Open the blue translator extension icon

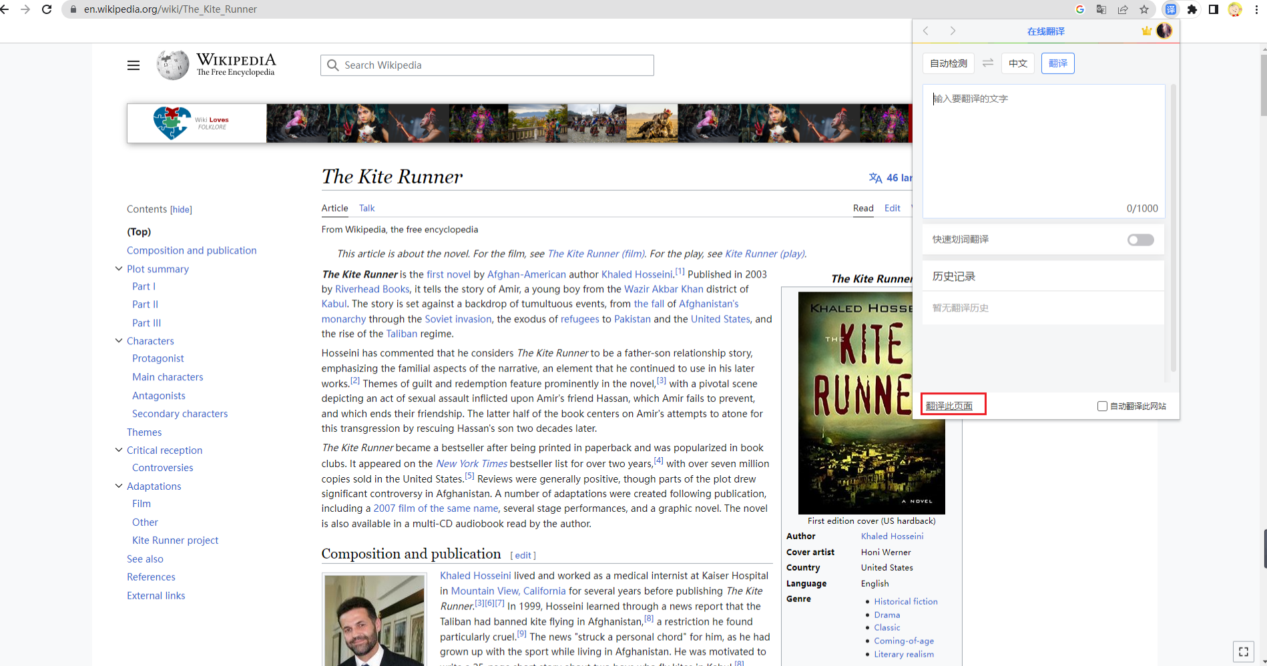point(1171,9)
